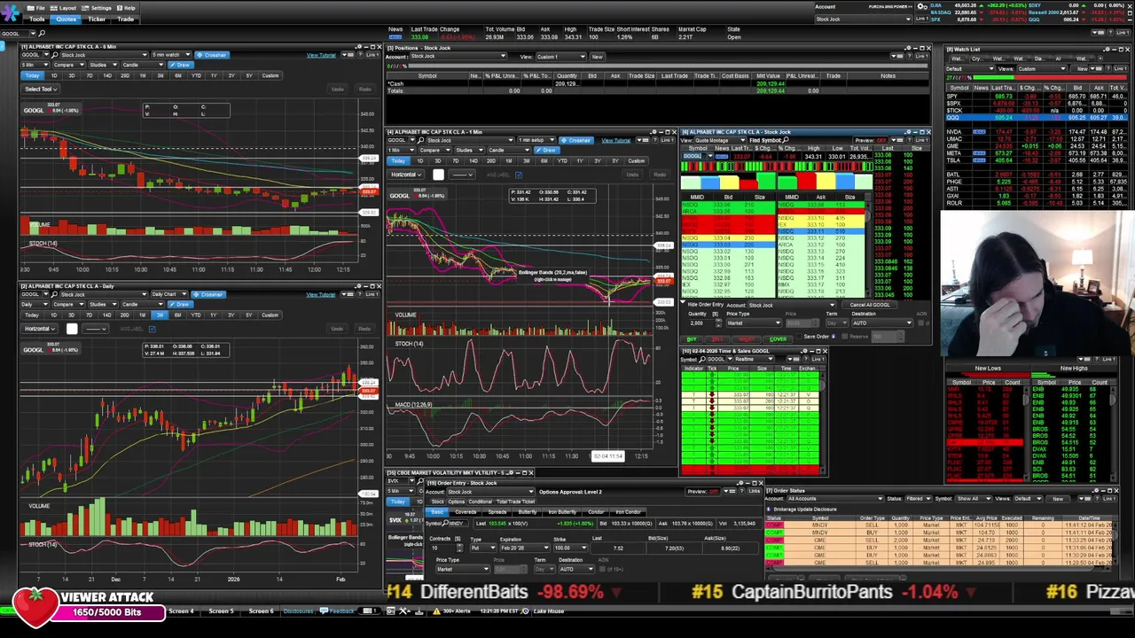
Task: Toggle Crosshair in the 5 Min chart
Action: [x=212, y=55]
